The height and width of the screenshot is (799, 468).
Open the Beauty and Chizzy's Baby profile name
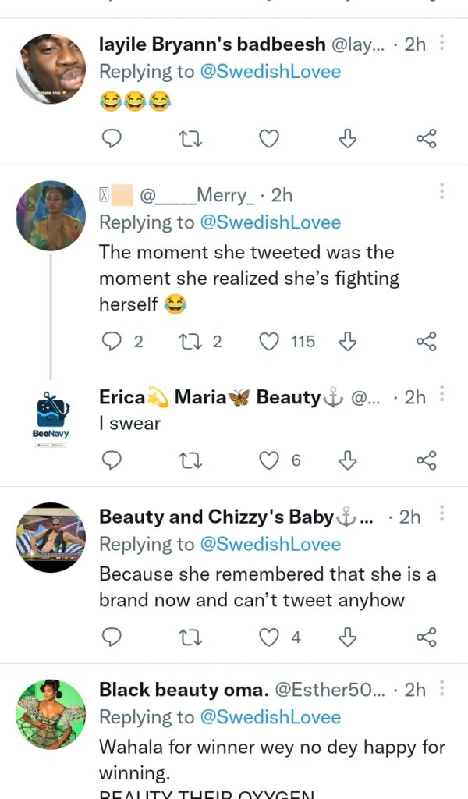click(226, 517)
